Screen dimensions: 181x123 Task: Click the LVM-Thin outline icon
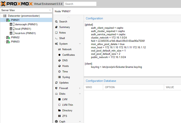60,105
